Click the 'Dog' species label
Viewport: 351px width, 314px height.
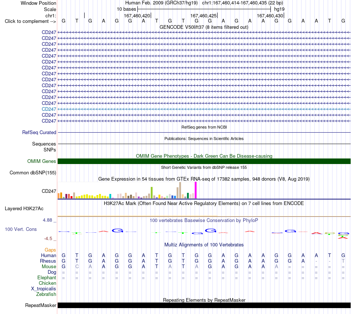[52, 272]
